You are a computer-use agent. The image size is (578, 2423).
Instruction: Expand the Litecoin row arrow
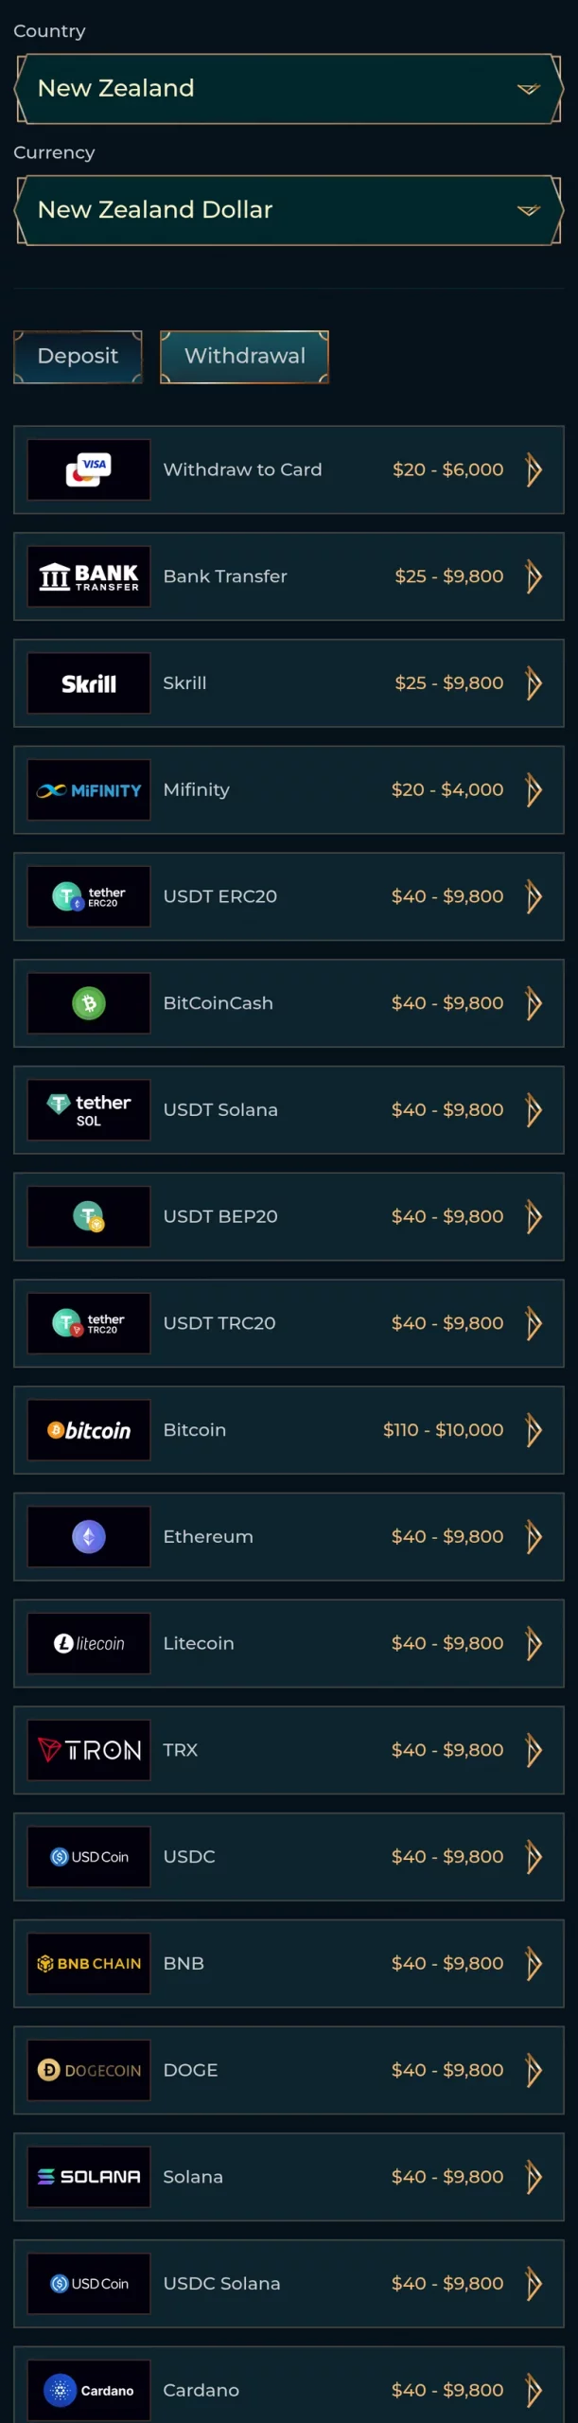coord(534,1644)
